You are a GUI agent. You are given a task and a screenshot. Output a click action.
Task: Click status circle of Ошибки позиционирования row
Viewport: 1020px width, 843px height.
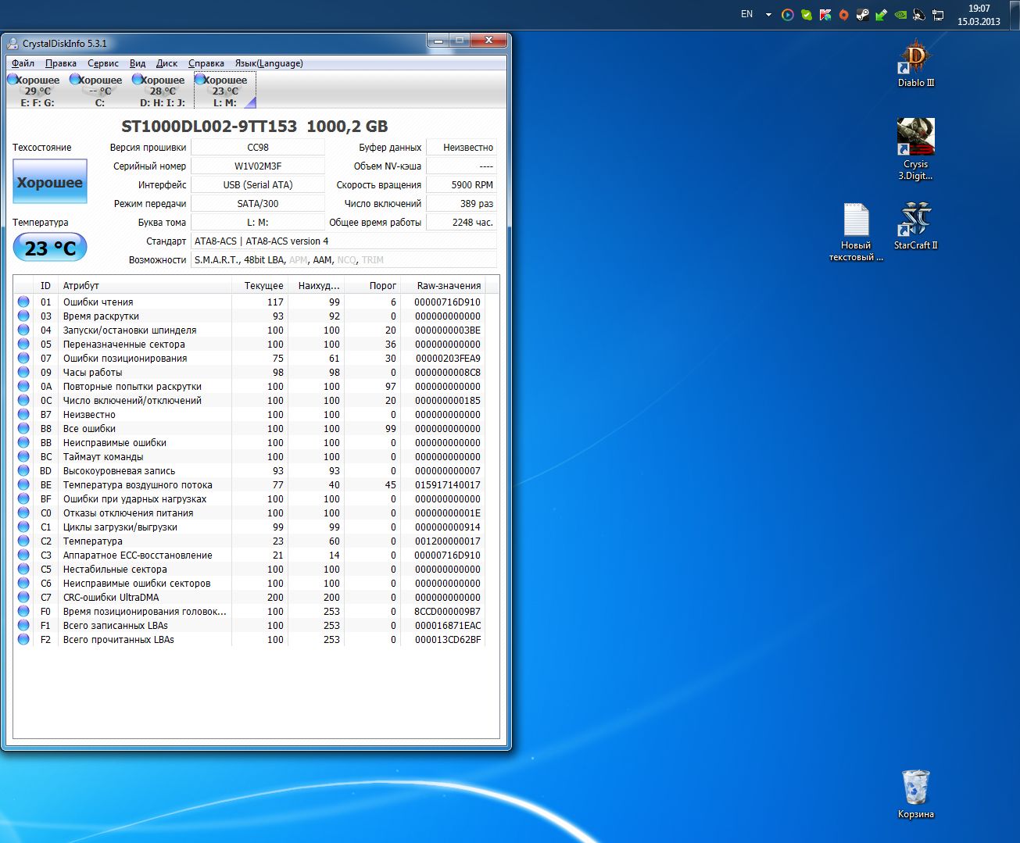[x=23, y=358]
